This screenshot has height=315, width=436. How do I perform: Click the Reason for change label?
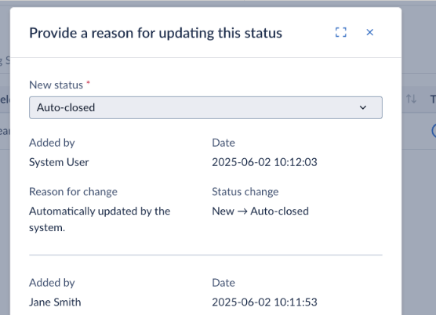[x=73, y=192]
